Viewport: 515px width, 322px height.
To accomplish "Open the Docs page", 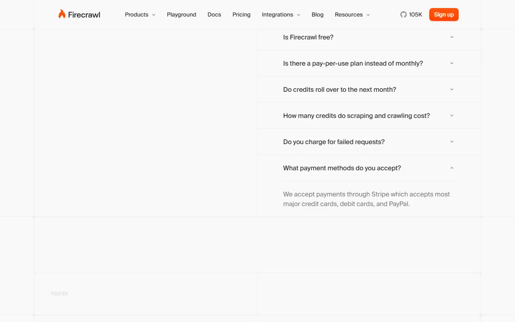I will pos(214,14).
